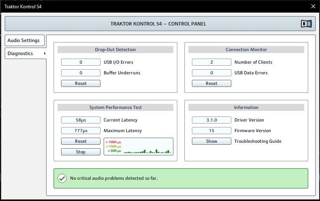Reset the Connection Monitor counters

pyautogui.click(x=211, y=83)
